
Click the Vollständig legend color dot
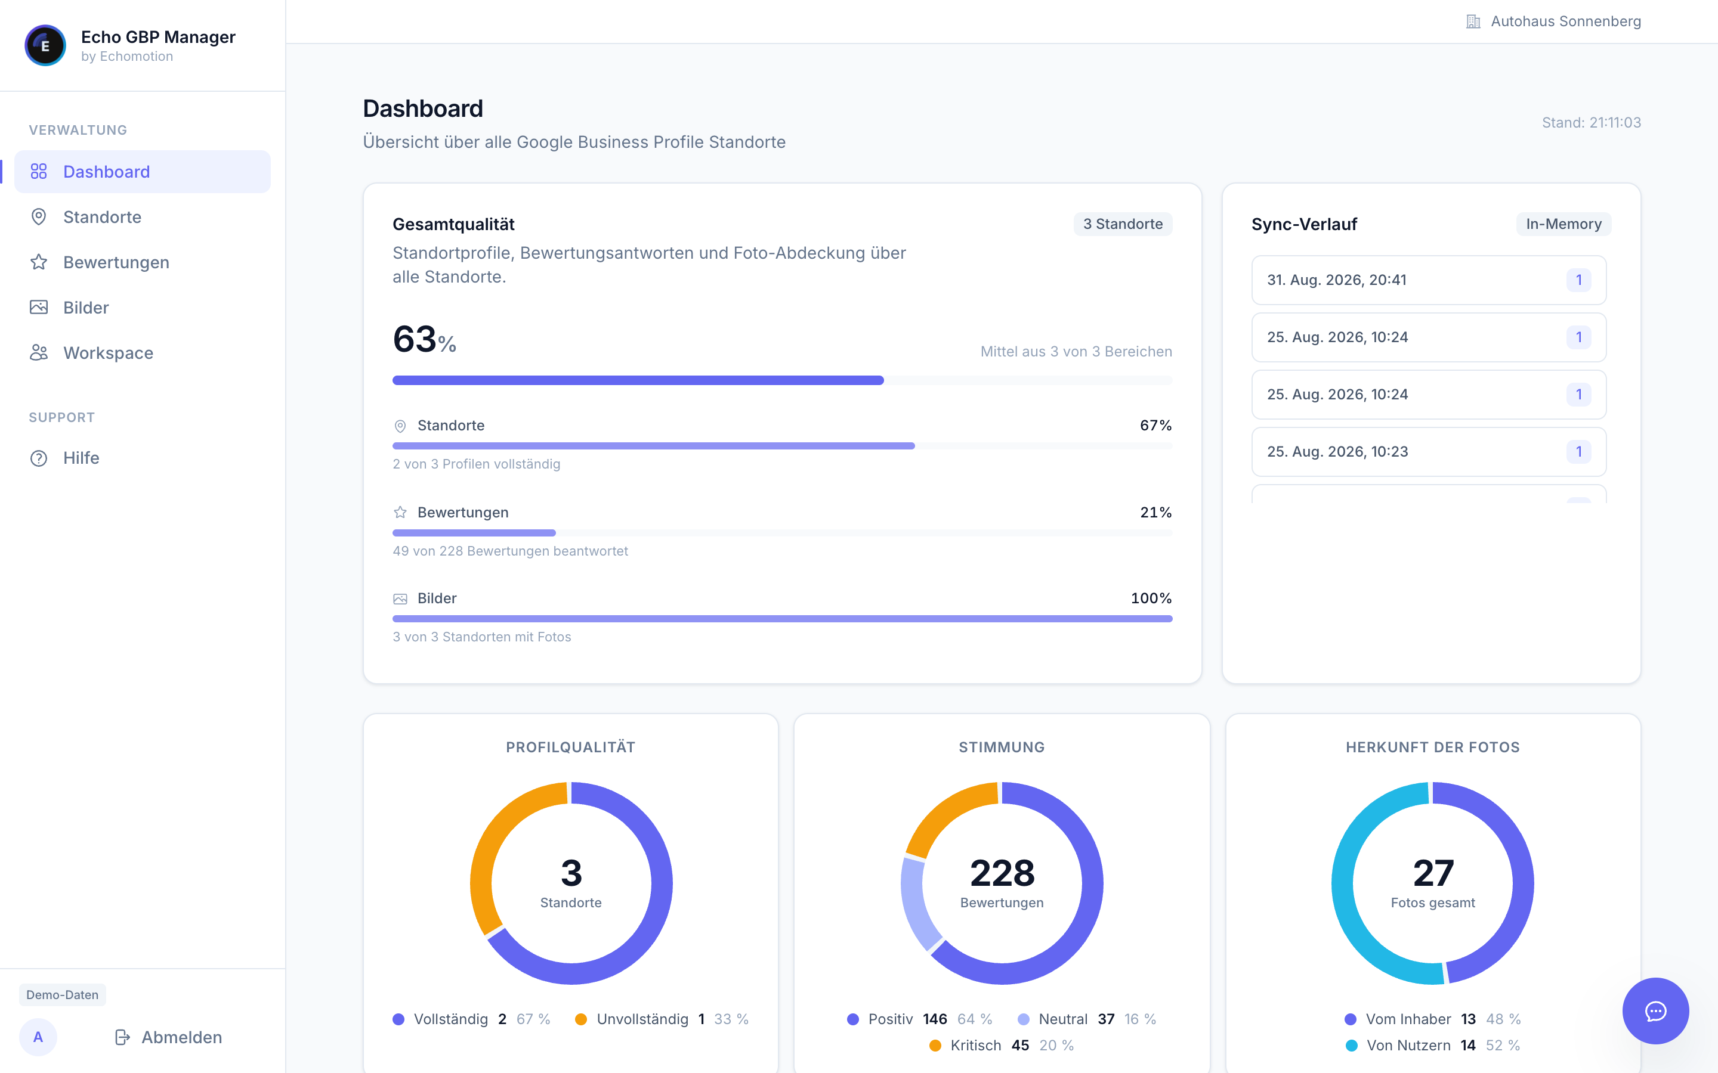398,1019
